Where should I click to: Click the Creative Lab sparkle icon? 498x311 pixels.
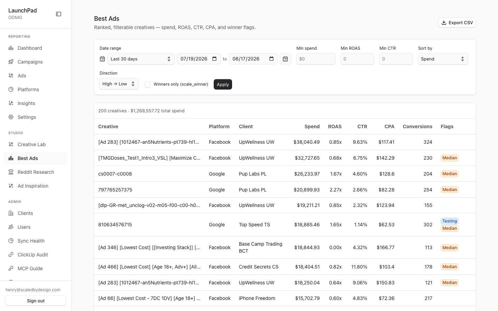coord(11,144)
